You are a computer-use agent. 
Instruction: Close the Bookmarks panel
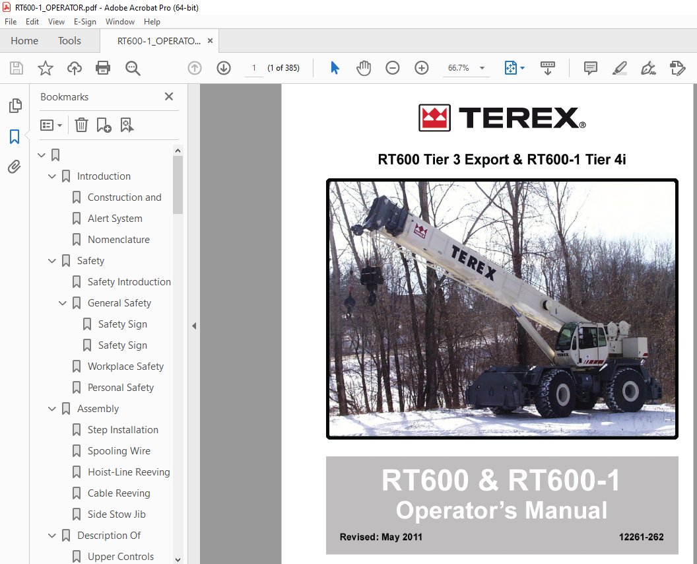(x=169, y=96)
